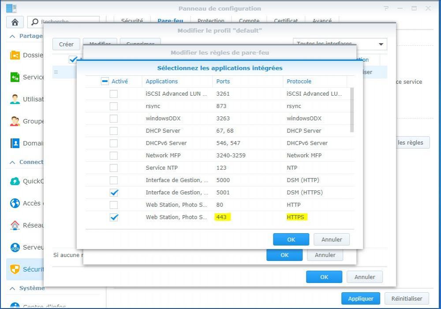Open the Toutes les interfaces dropdown

tap(340, 44)
